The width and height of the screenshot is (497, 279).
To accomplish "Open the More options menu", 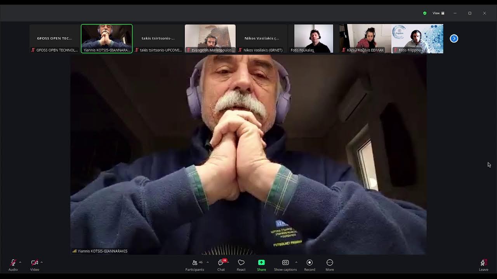I will (330, 265).
